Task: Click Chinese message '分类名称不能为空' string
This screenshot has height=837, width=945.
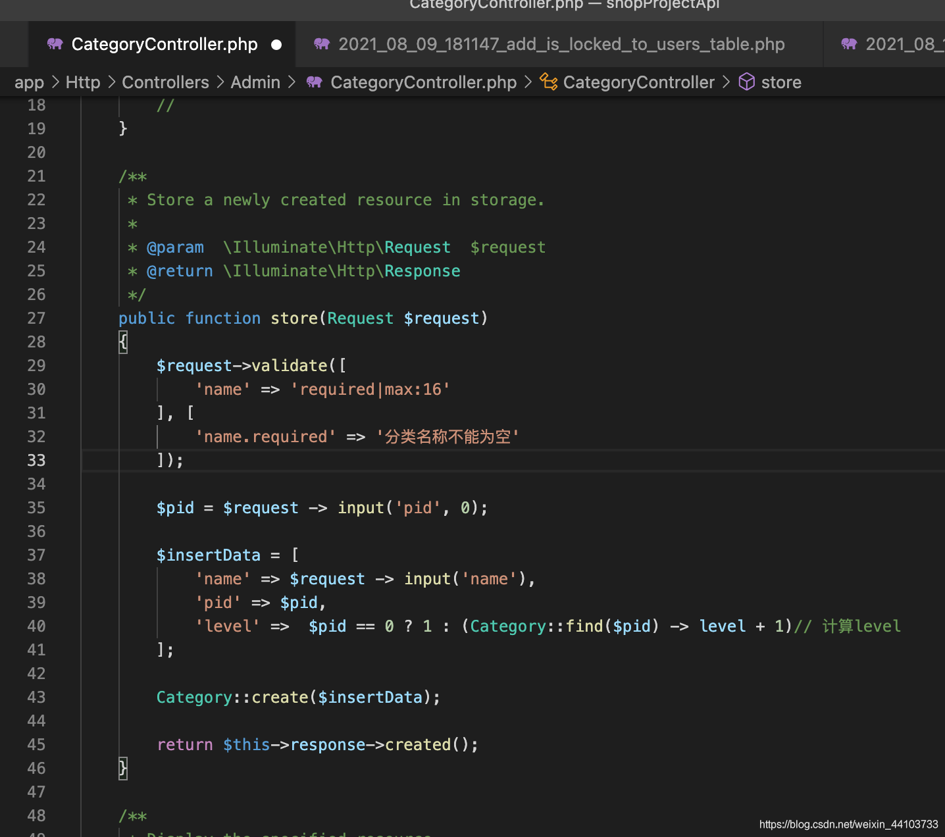Action: point(447,437)
